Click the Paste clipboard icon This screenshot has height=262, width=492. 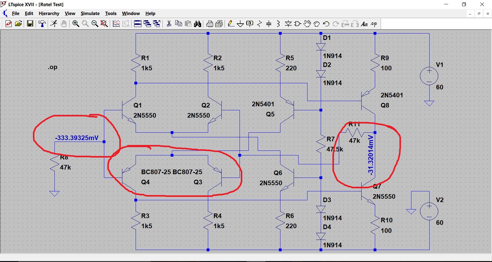(x=188, y=24)
